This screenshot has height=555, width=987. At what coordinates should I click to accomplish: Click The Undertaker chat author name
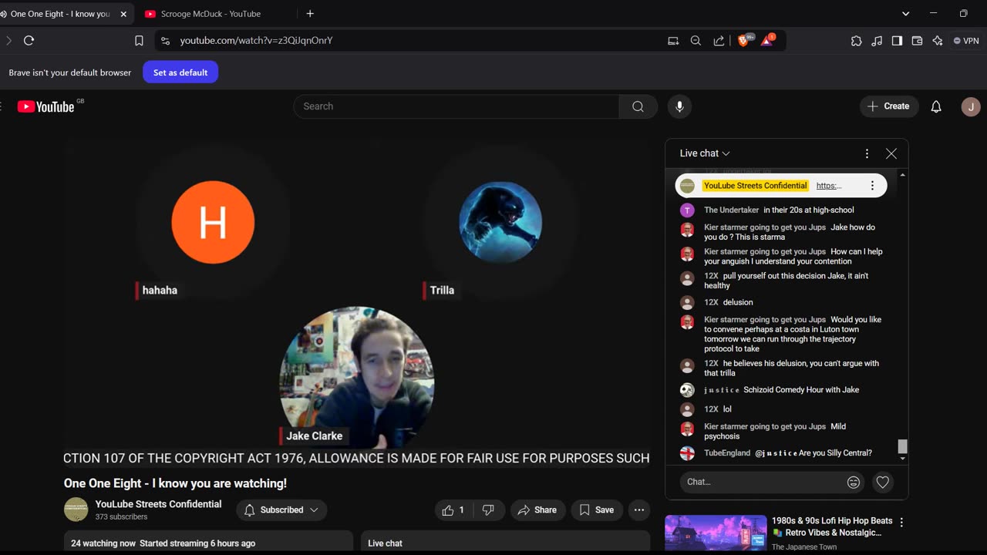point(731,210)
